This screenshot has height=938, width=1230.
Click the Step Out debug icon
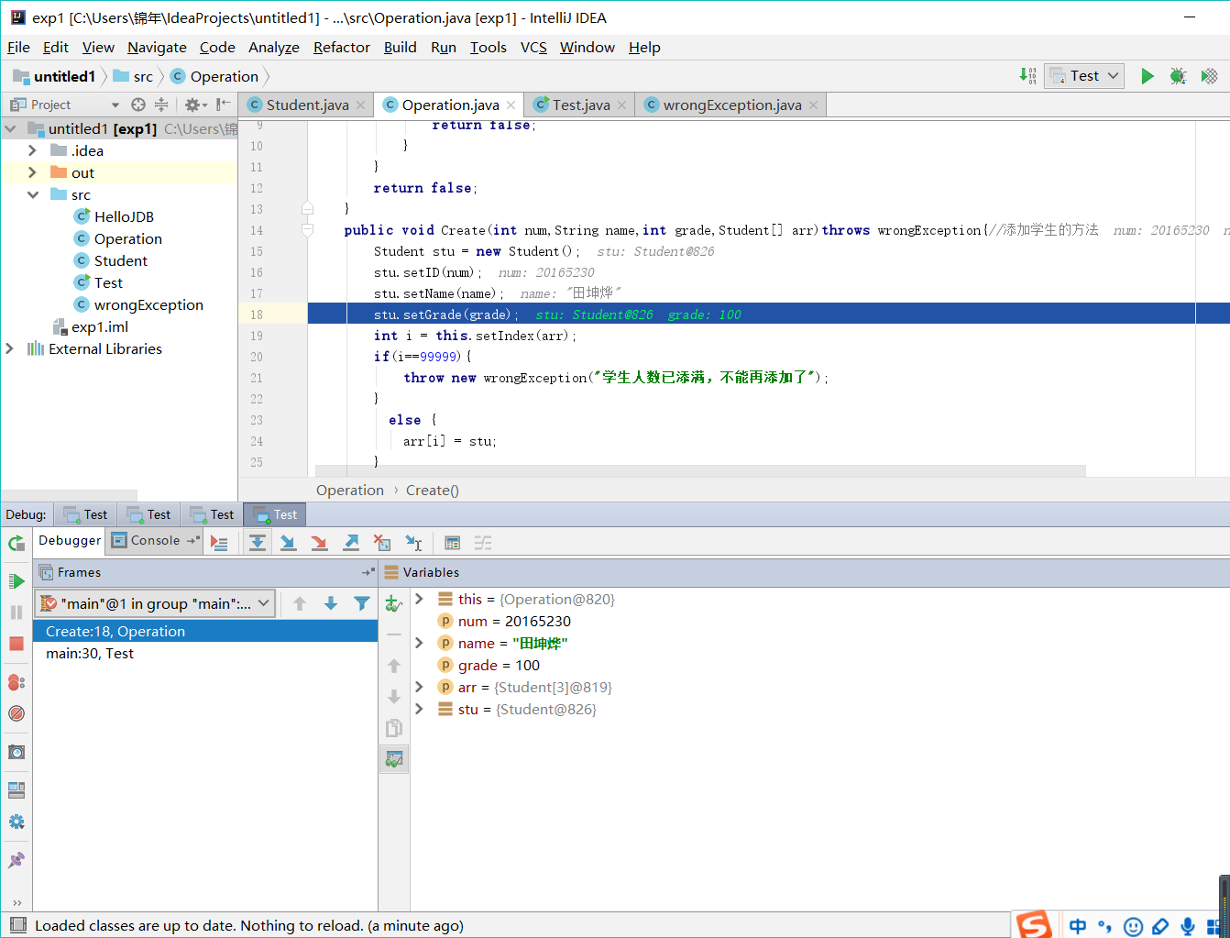351,543
